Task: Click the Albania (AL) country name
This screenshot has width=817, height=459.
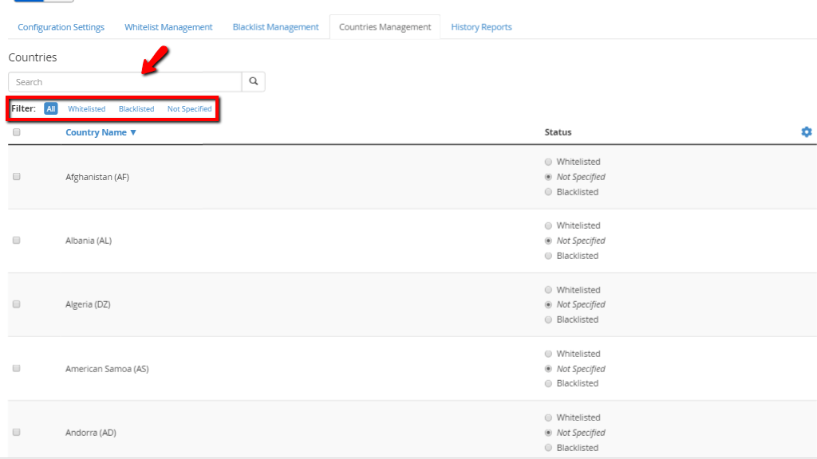Action: [89, 241]
